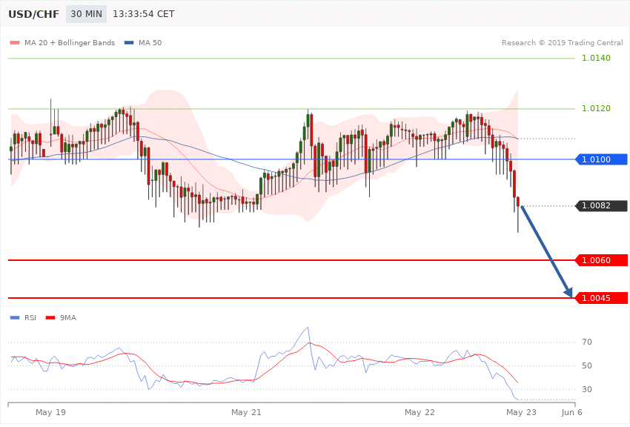
Task: Click the RSI 70 axis value
Action: (586, 342)
